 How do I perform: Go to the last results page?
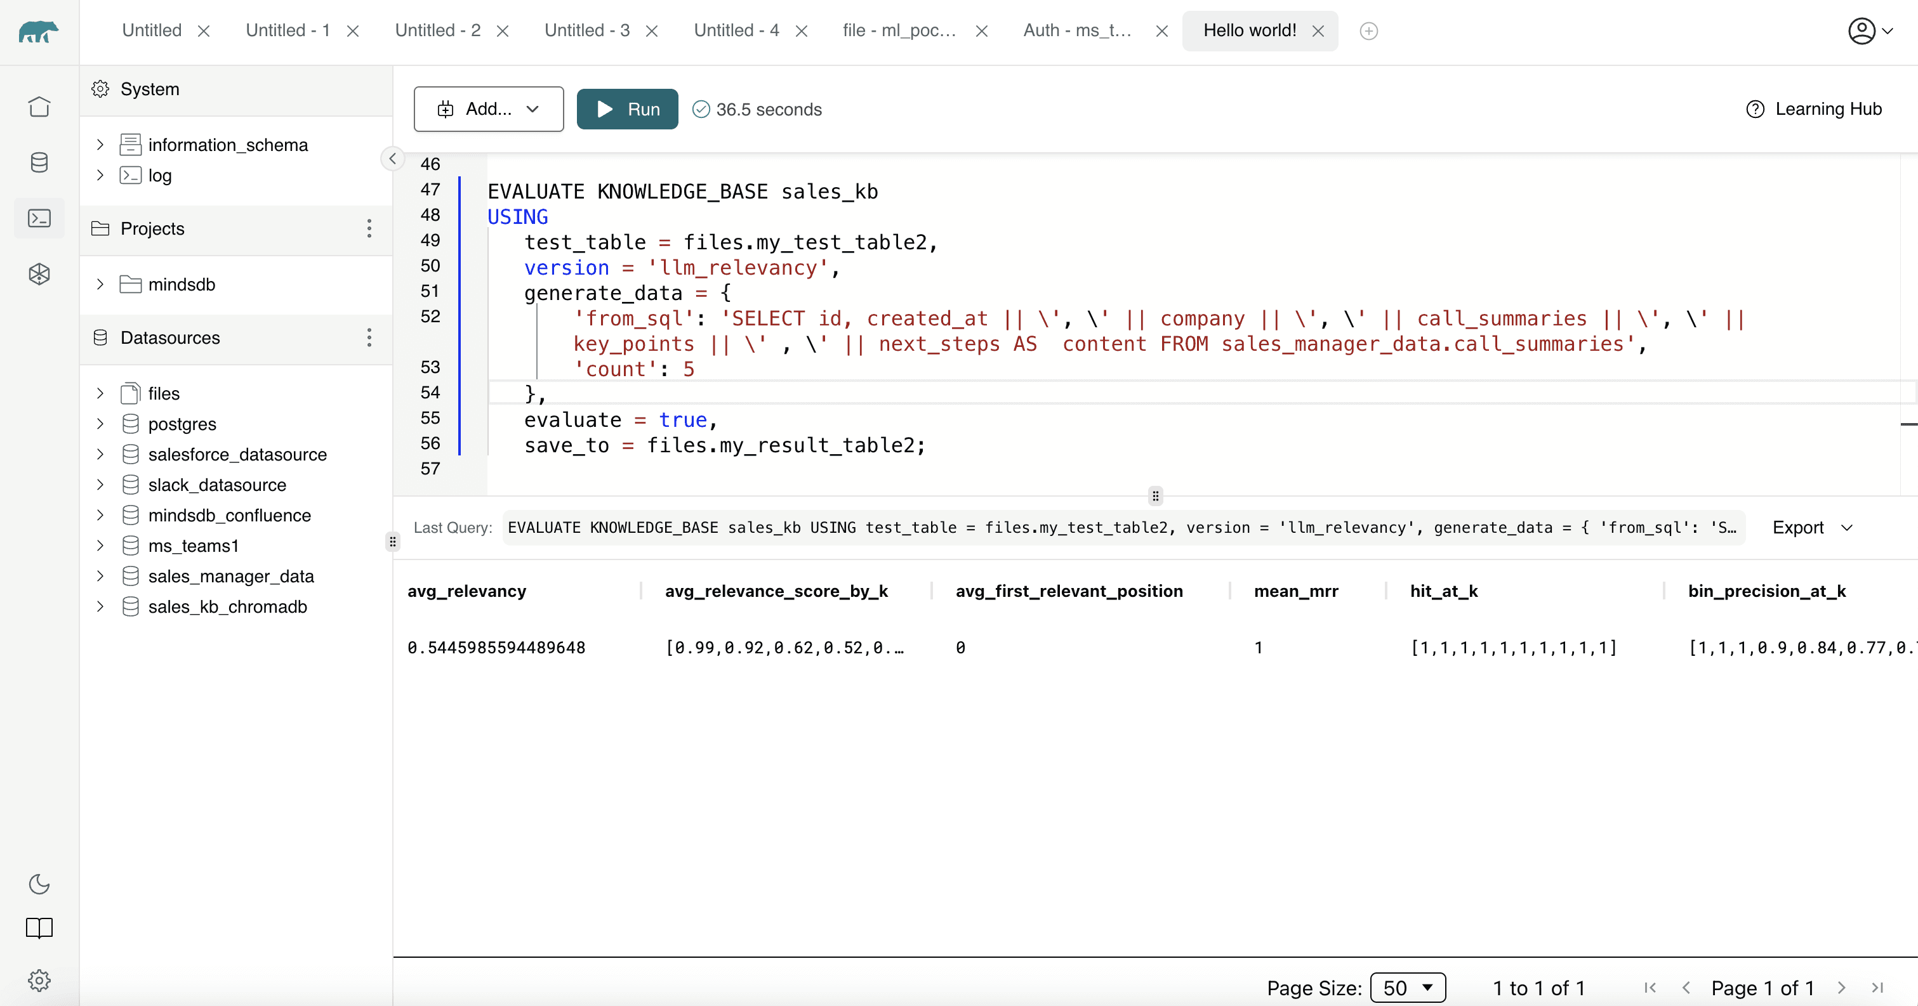point(1877,988)
